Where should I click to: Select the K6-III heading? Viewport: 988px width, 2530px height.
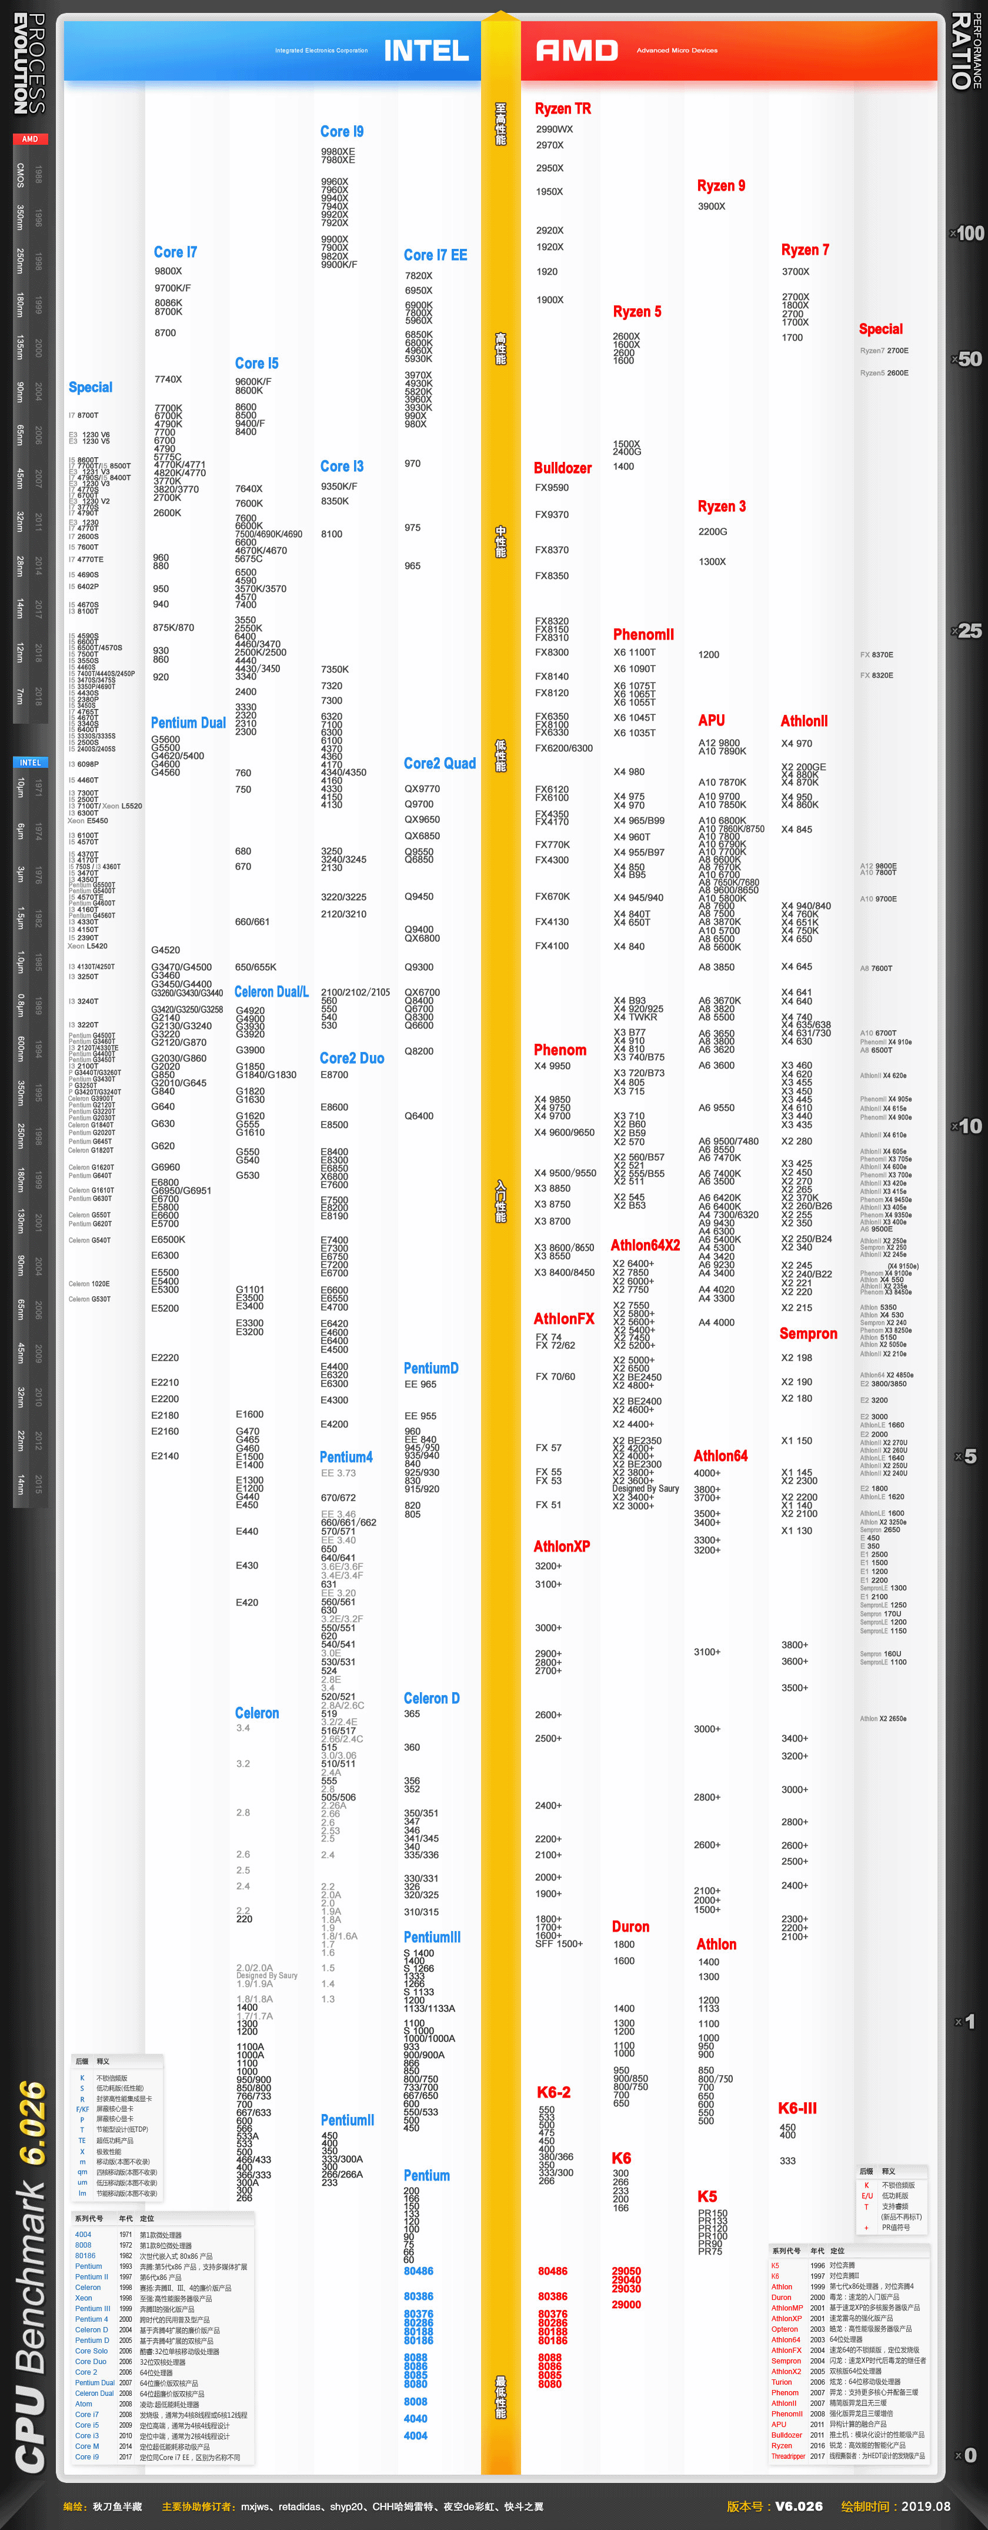pyautogui.click(x=797, y=2108)
